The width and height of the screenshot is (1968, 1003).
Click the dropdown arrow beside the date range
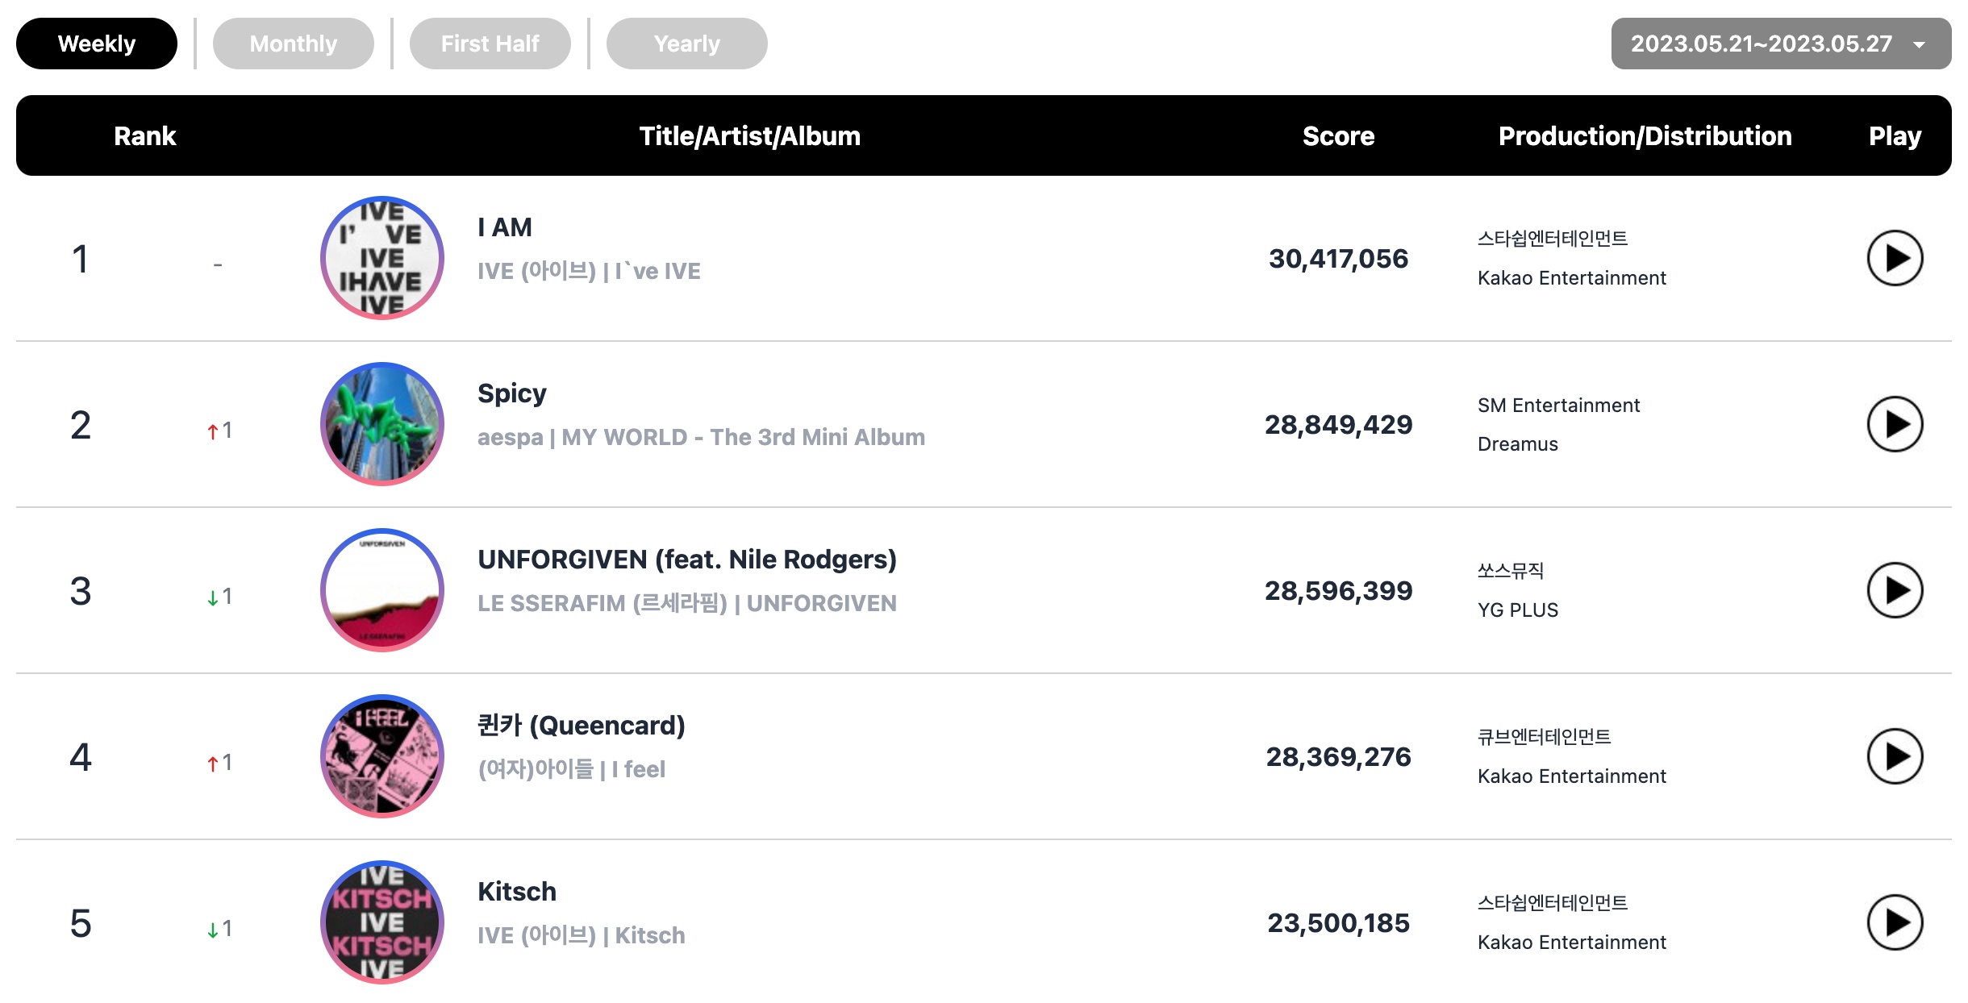click(x=1920, y=45)
